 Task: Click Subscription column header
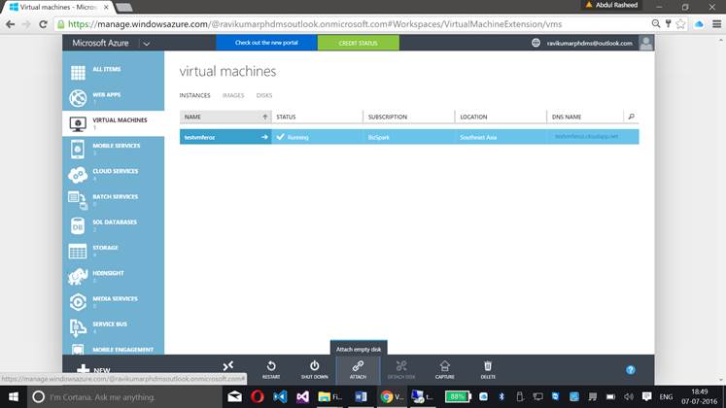pos(409,117)
